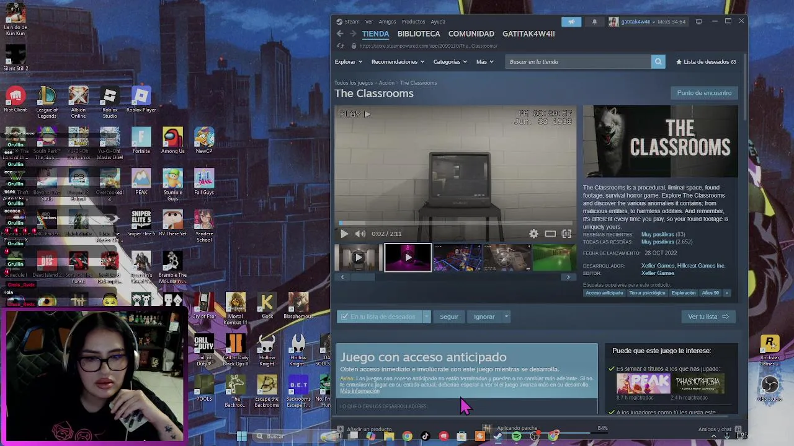Open the trailer video settings gear
The height and width of the screenshot is (446, 794).
[x=533, y=234]
